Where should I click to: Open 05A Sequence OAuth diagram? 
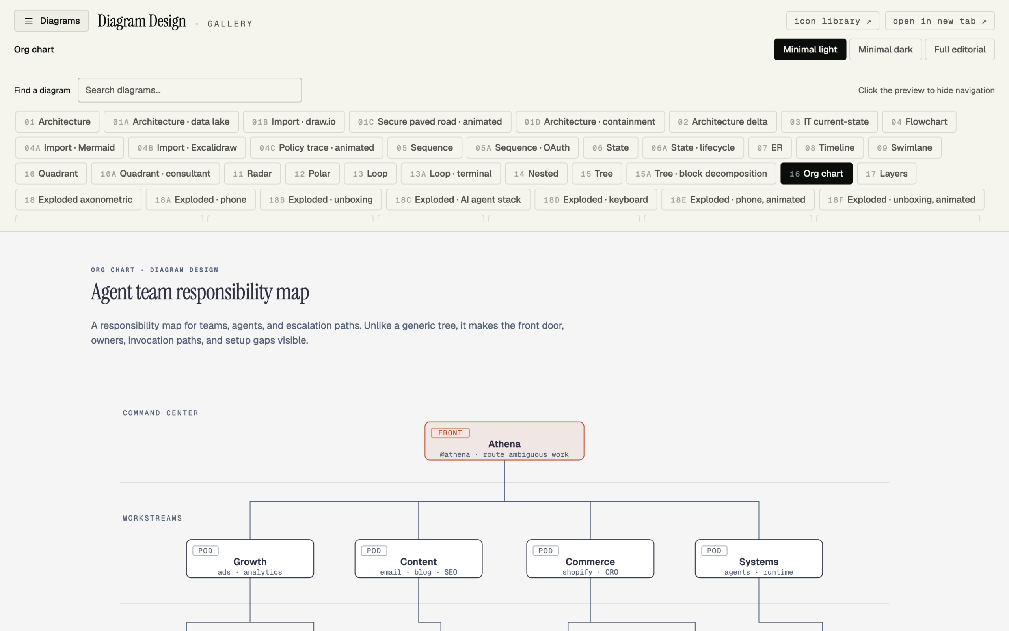pyautogui.click(x=522, y=148)
